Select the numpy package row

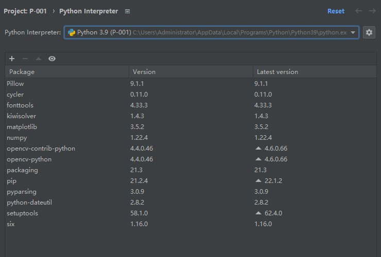190,138
